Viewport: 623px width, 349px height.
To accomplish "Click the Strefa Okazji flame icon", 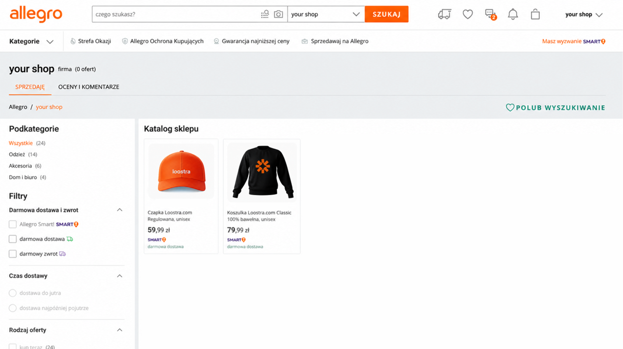I will click(x=73, y=41).
